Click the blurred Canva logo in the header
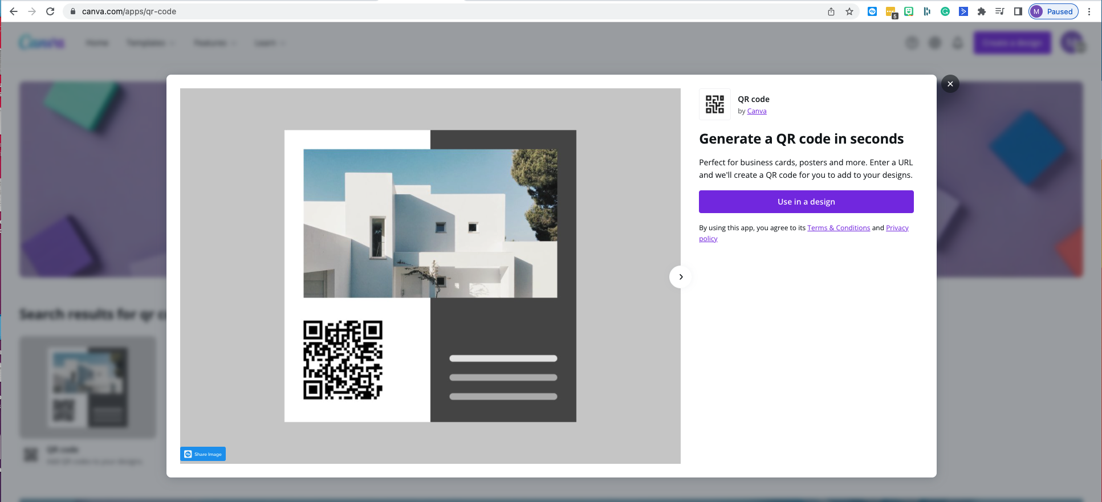1102x502 pixels. coord(42,42)
